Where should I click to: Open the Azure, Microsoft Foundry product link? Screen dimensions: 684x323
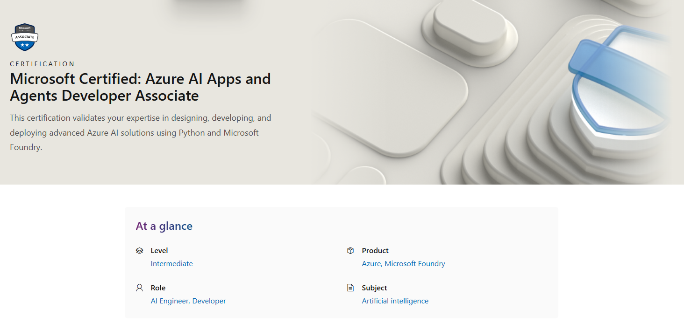[x=403, y=264]
